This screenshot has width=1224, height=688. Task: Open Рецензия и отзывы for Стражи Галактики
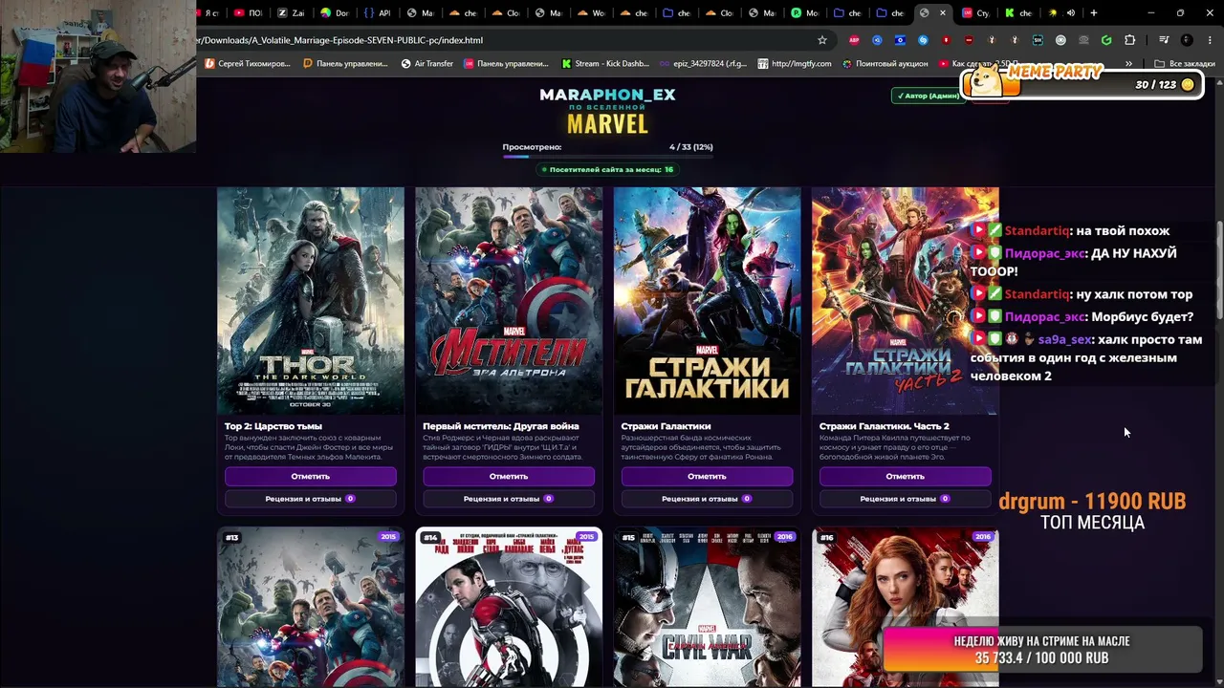(707, 499)
